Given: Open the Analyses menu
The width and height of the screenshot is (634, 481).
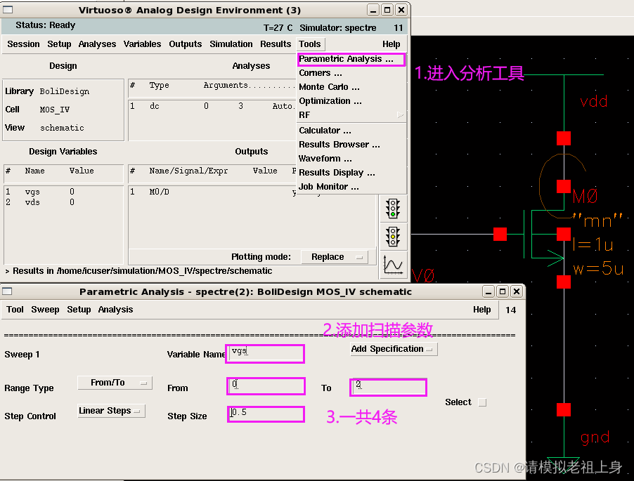Looking at the screenshot, I should 97,44.
